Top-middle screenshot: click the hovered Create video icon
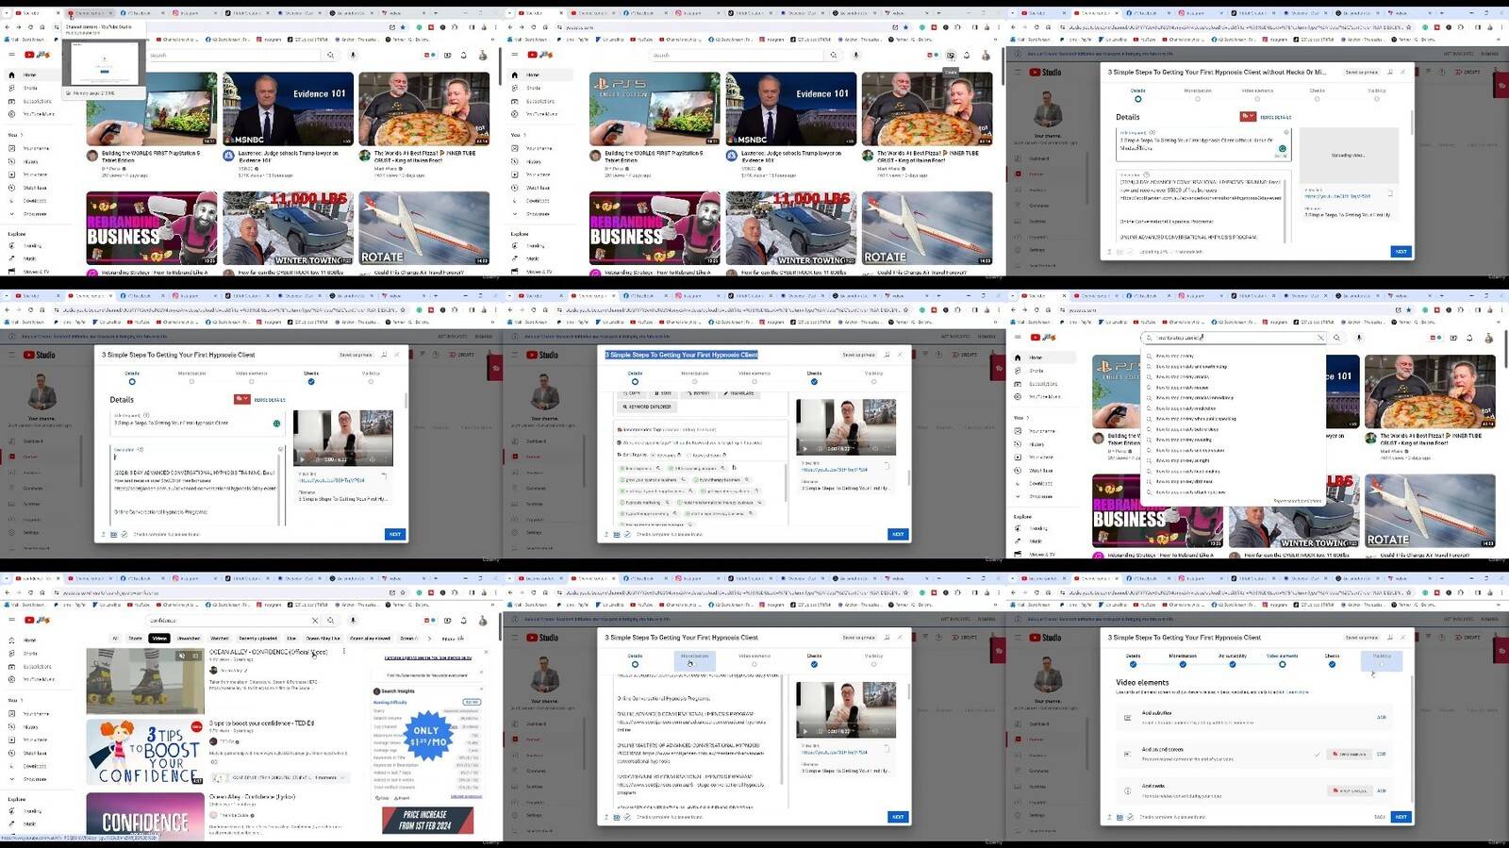The height and width of the screenshot is (848, 1509). pos(951,55)
